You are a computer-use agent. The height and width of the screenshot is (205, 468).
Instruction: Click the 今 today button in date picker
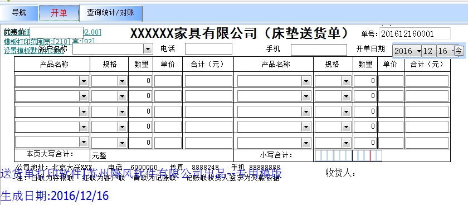pos(459,51)
